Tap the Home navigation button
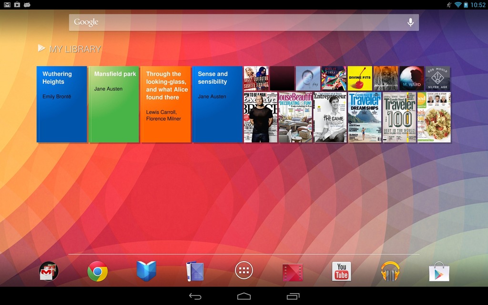Screen dimensions: 488x305 (x=244, y=296)
